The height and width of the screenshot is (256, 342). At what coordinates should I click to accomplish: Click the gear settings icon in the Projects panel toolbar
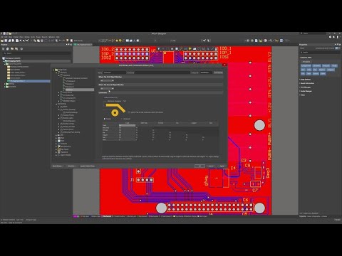click(x=21, y=49)
